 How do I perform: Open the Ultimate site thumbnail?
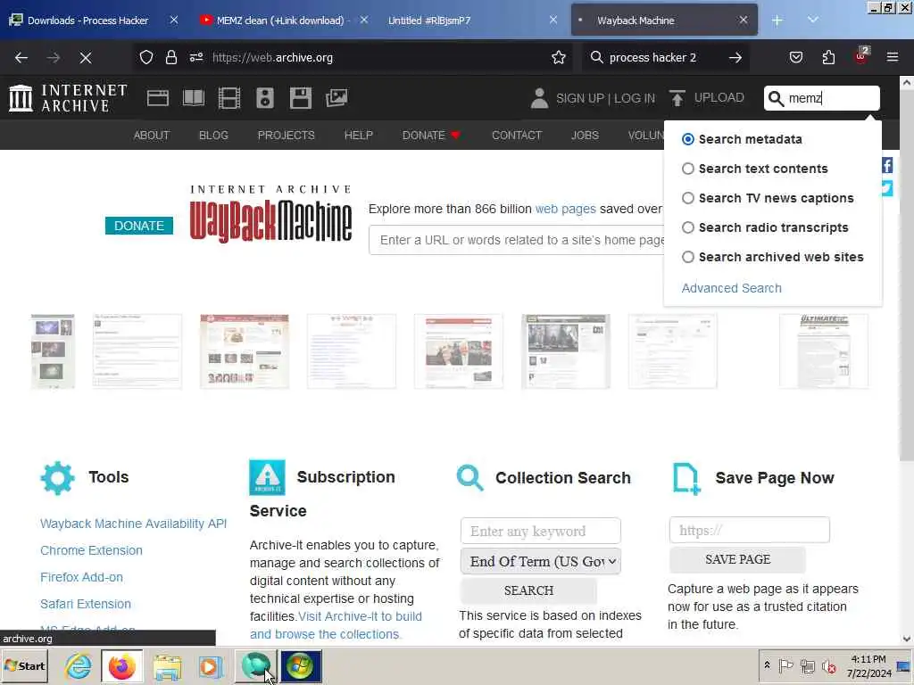pos(824,351)
